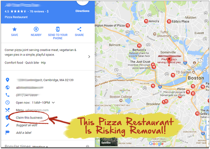Click Claim this business link
Viewport: 210px width, 149px height.
tap(29, 118)
